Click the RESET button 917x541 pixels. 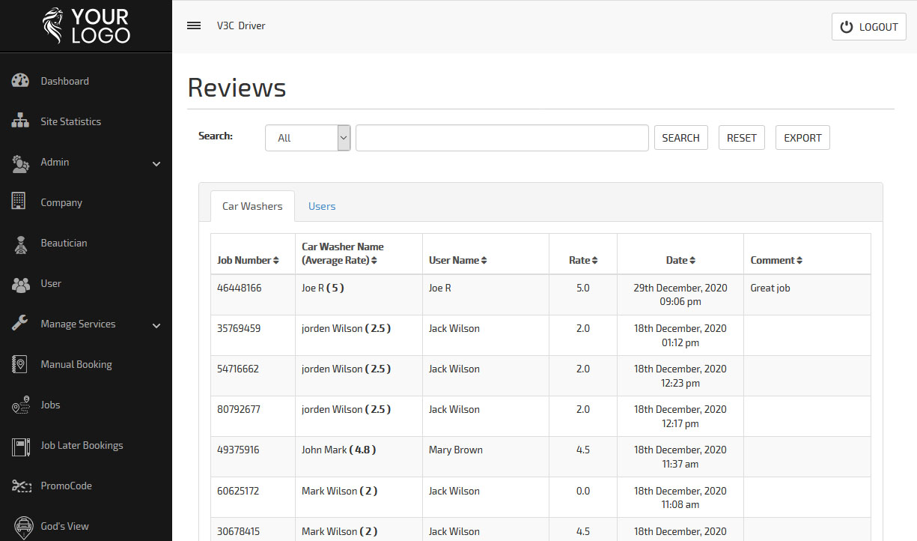pyautogui.click(x=742, y=138)
